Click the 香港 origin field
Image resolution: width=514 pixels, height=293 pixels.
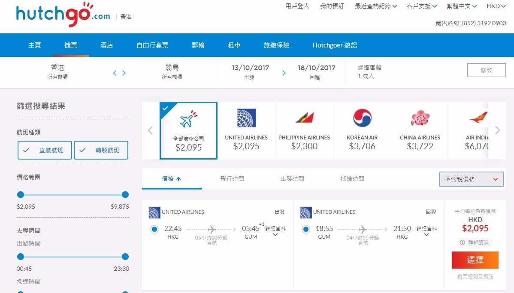pyautogui.click(x=57, y=72)
